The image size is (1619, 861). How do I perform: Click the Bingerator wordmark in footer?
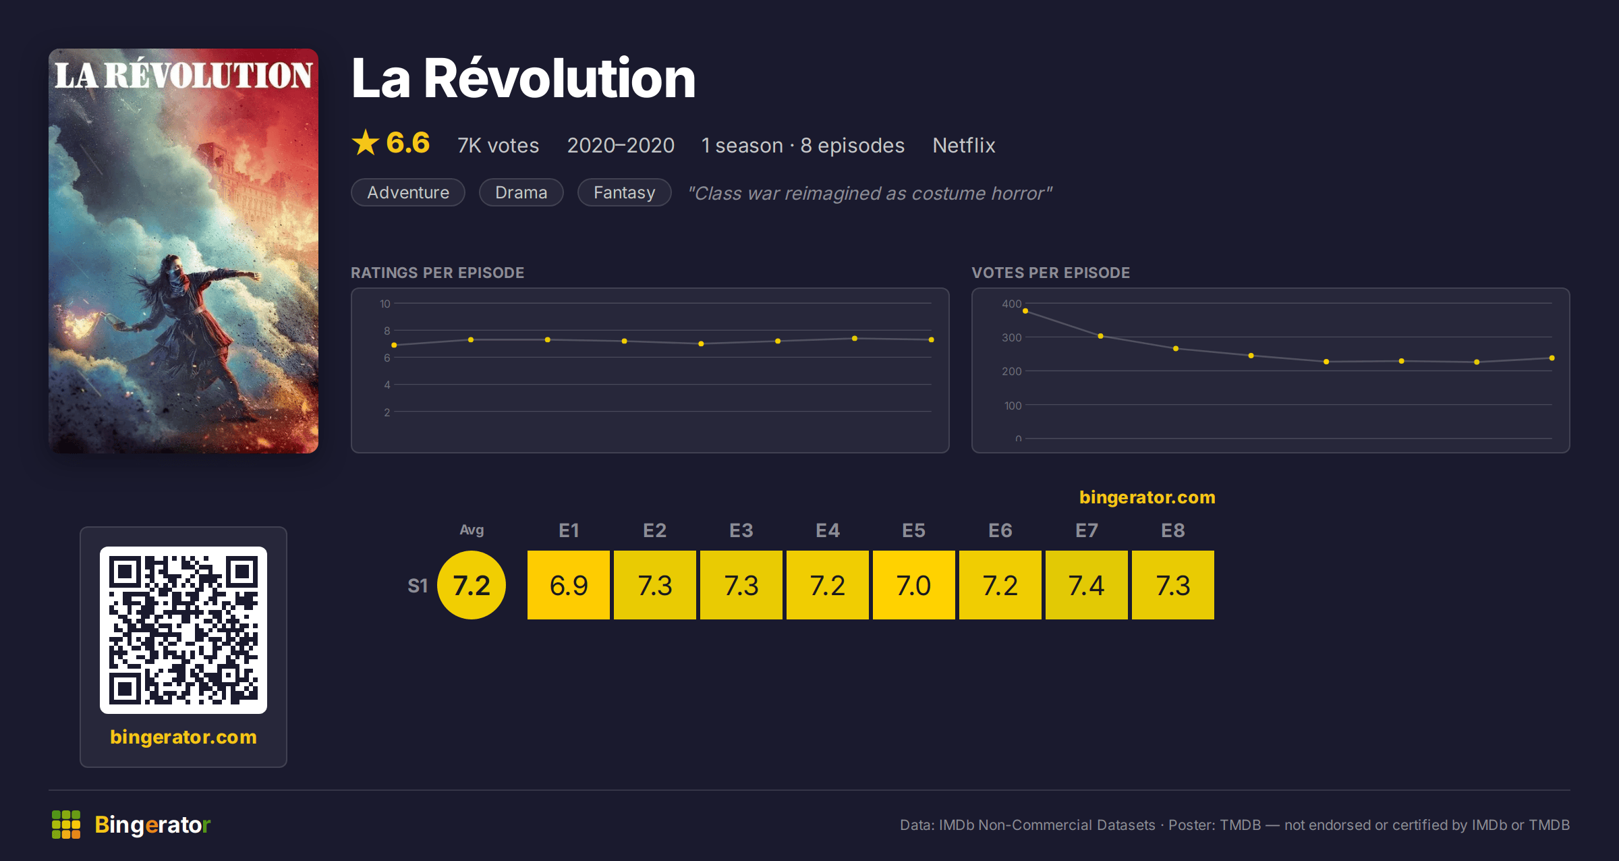tap(152, 825)
